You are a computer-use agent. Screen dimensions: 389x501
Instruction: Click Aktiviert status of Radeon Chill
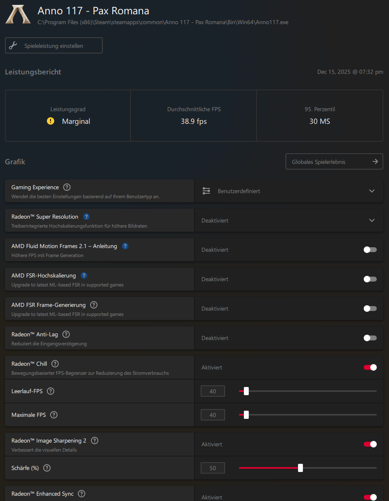coord(212,367)
